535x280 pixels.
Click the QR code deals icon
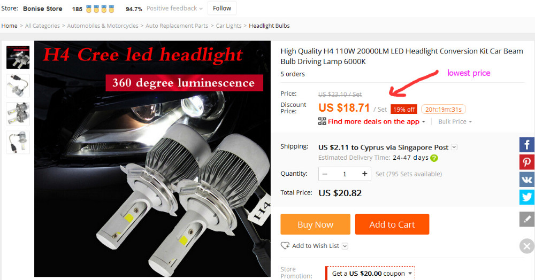tap(322, 121)
